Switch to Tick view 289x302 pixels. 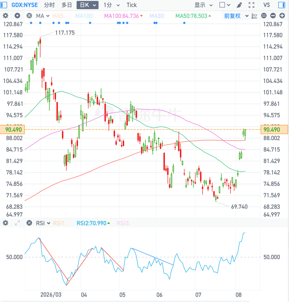[x=131, y=5]
